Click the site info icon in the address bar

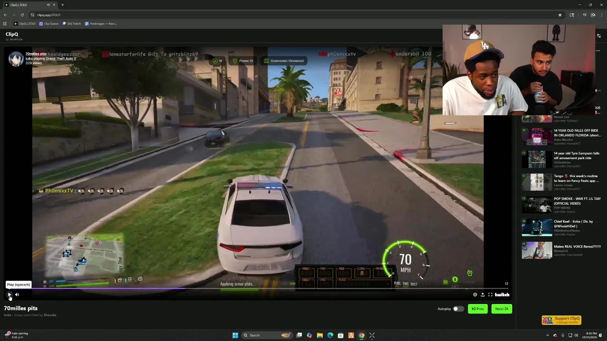click(x=33, y=15)
